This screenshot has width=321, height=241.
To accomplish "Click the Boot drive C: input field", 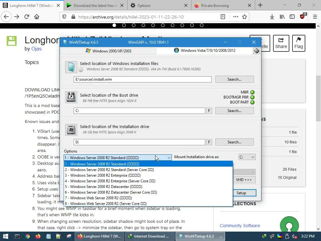I will tap(139, 111).
